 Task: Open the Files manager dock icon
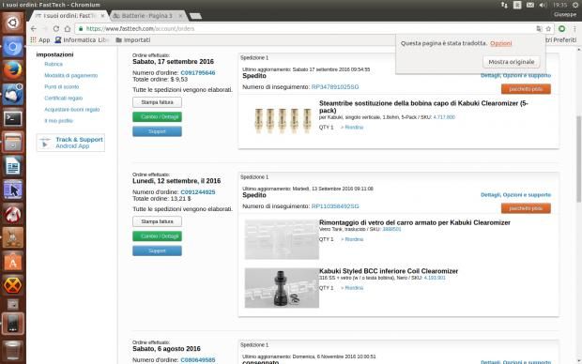coord(12,142)
